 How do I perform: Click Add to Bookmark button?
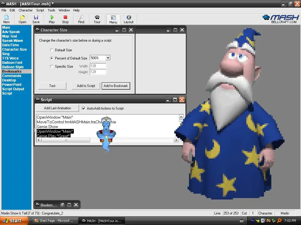pos(116,86)
